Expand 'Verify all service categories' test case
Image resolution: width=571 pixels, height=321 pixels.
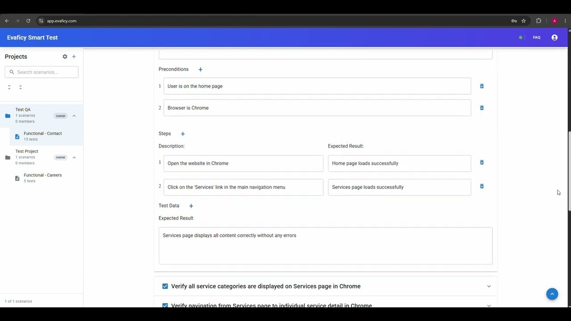pyautogui.click(x=489, y=286)
